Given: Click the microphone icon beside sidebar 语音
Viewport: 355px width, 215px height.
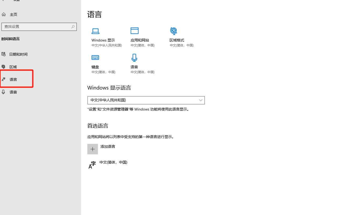Looking at the screenshot, I should (x=3, y=92).
